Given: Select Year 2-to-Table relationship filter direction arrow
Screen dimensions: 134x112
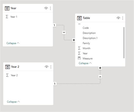Looking at the screenshot, I should (100, 77).
